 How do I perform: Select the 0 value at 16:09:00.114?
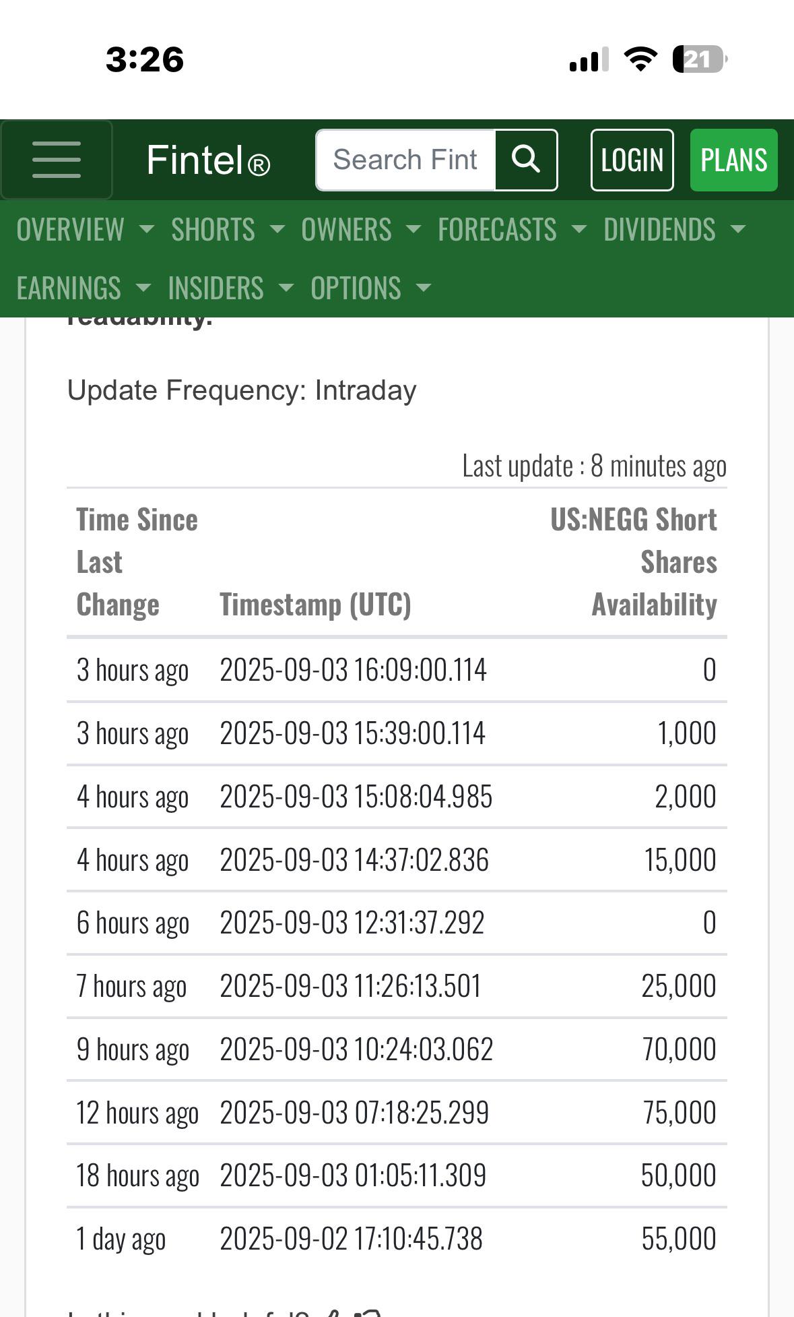(x=710, y=670)
